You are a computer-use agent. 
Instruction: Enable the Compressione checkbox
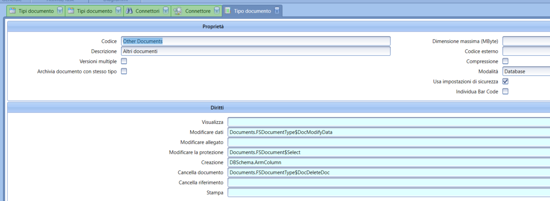point(505,61)
